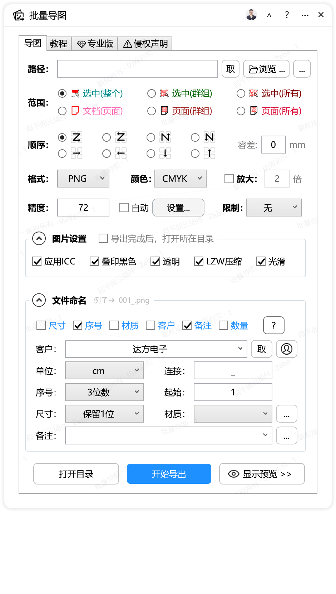Toggle the 自动 precision checkbox
This screenshot has width=336, height=594.
[124, 208]
